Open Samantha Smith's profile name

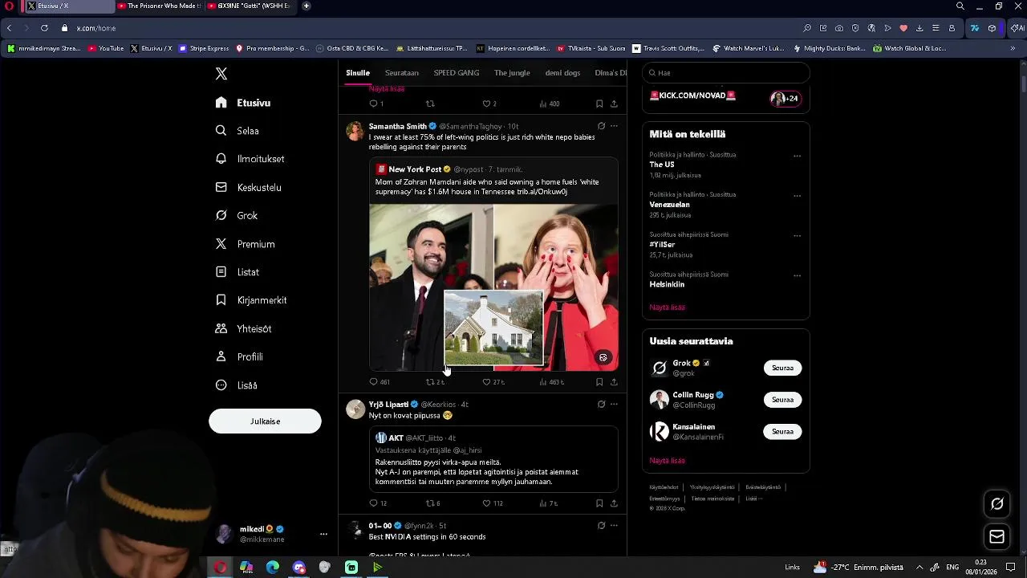coord(397,126)
